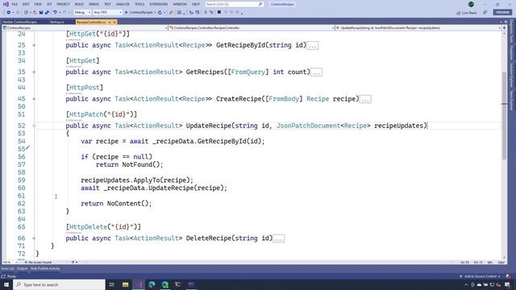
Task: Click the Navigate Backward toolbar icon
Action: (x=9, y=13)
